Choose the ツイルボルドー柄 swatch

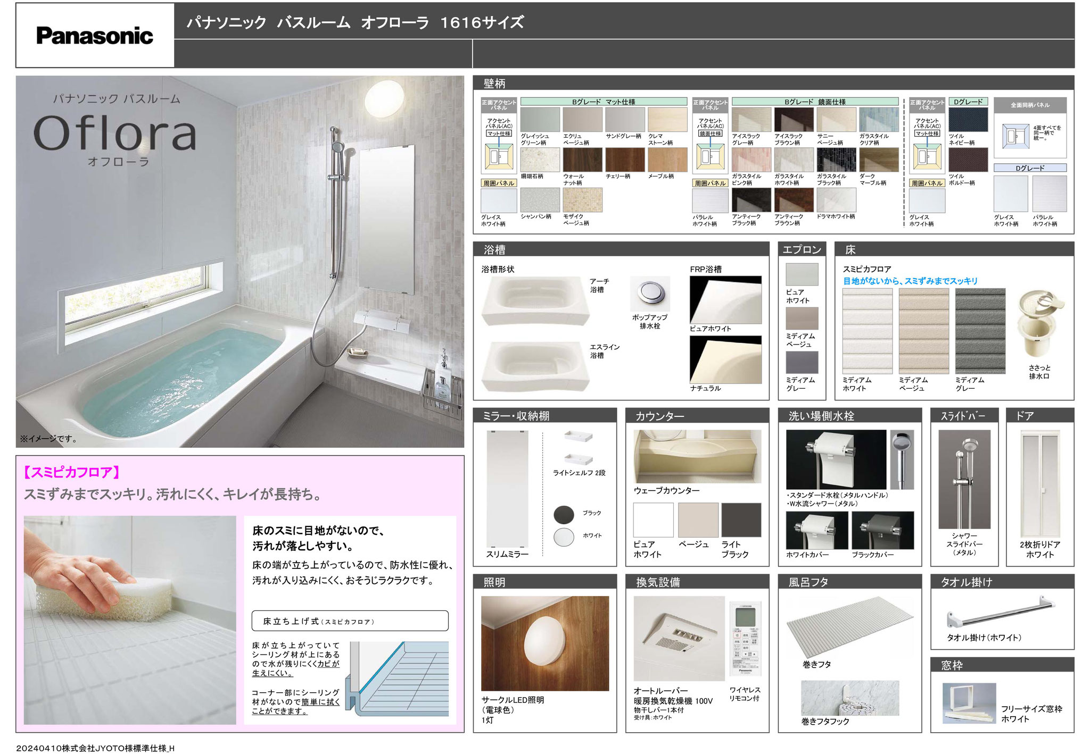coord(968,160)
